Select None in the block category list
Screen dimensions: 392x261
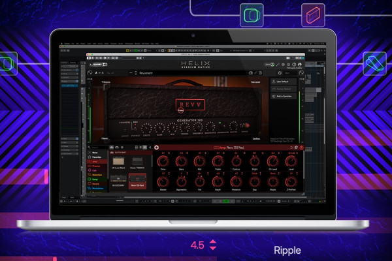click(97, 153)
